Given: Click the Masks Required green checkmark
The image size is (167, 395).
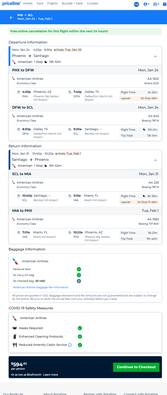Looking at the screenshot, I should point(80,328).
